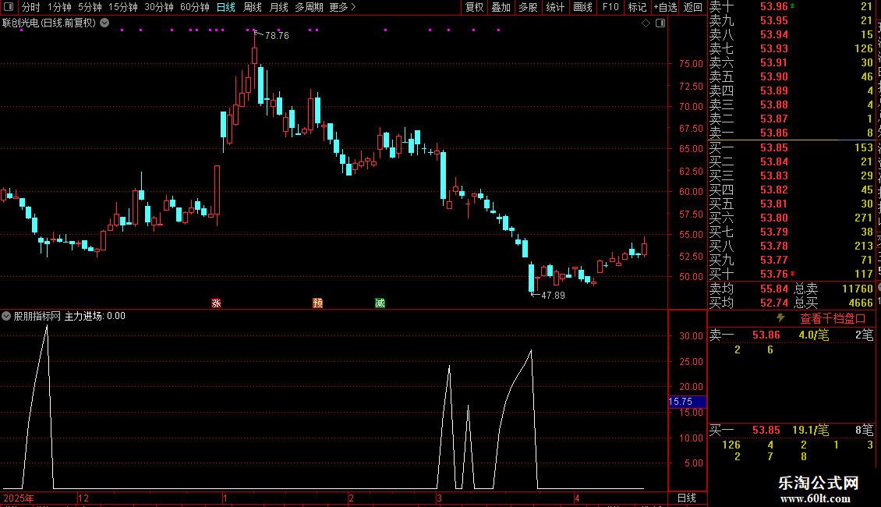Click the 2025年 timeline label

click(19, 498)
